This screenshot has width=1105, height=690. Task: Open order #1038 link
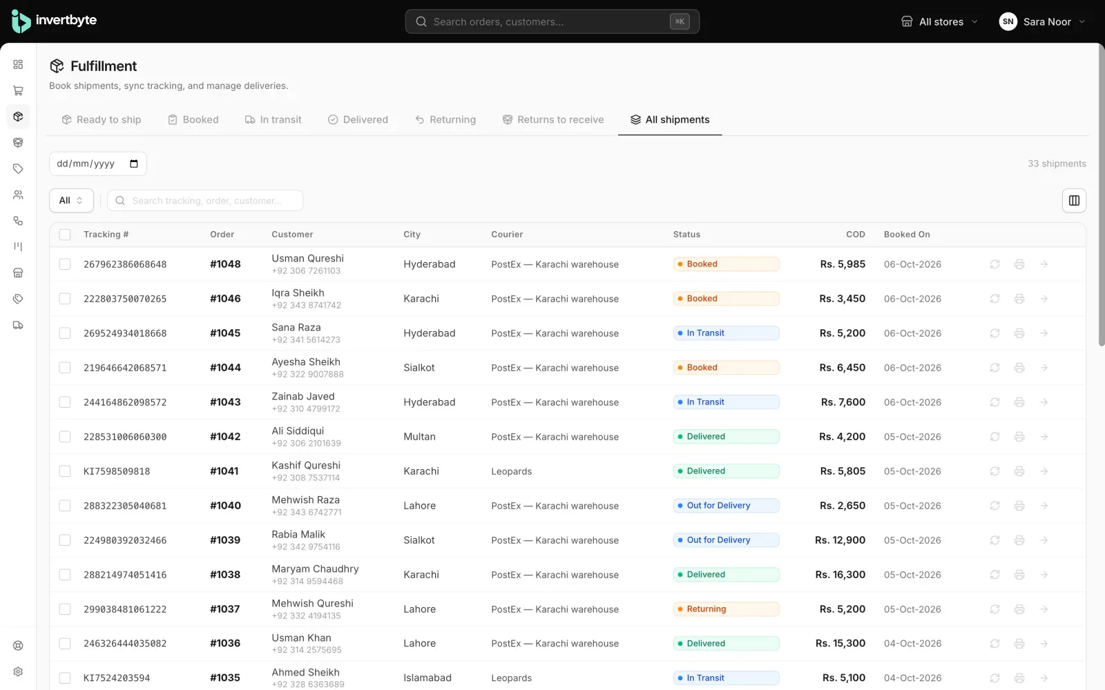click(x=225, y=575)
